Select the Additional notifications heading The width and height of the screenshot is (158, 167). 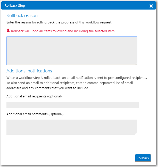(x=29, y=71)
